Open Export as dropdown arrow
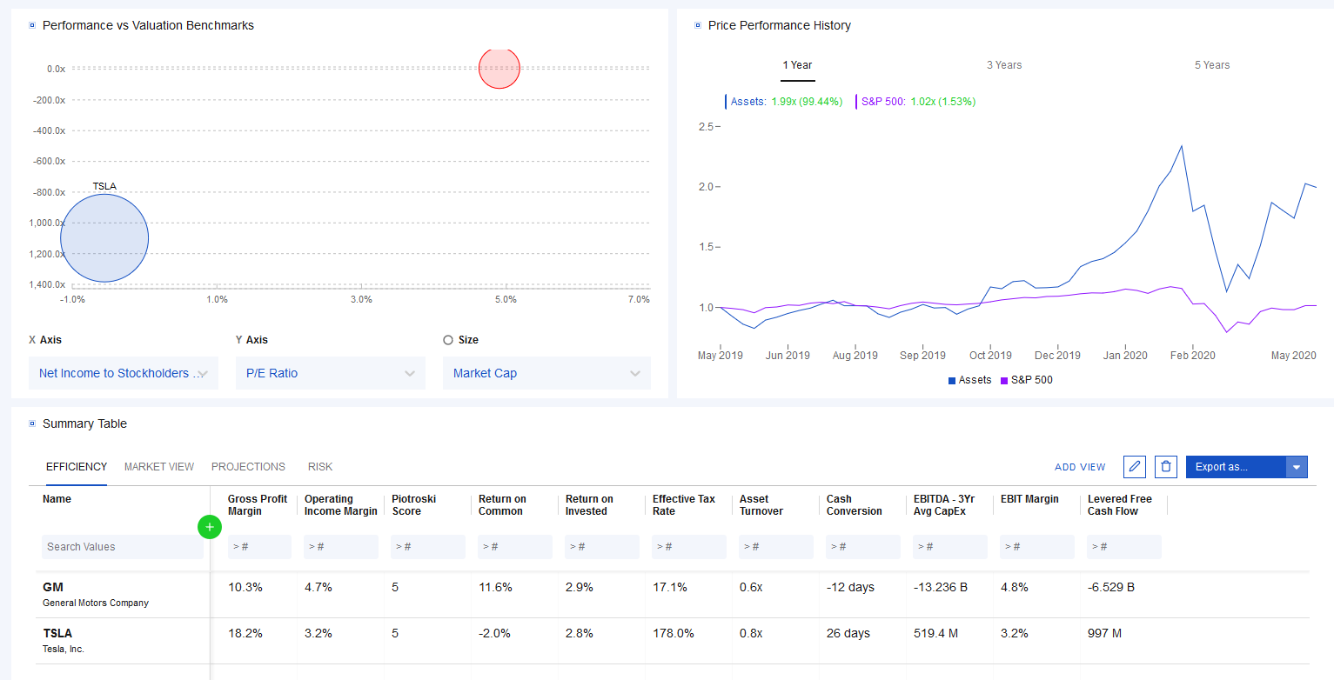The image size is (1334, 680). pyautogui.click(x=1297, y=467)
